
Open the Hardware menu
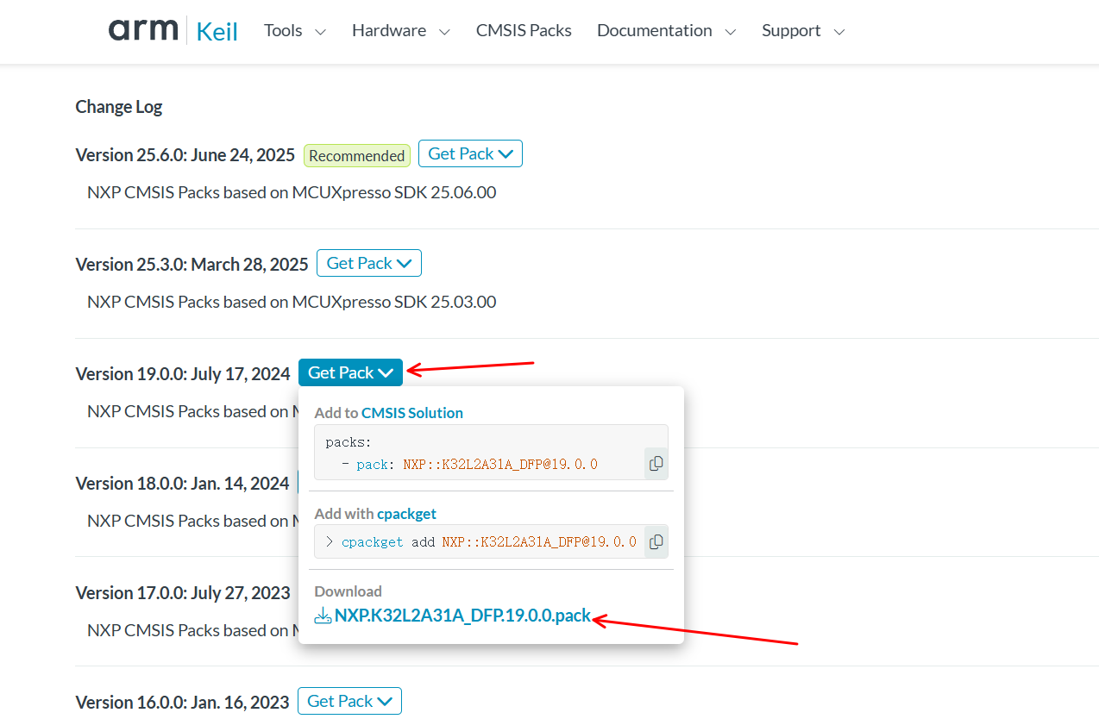[x=400, y=31]
